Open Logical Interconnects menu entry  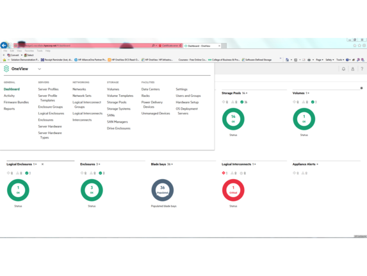(88, 113)
